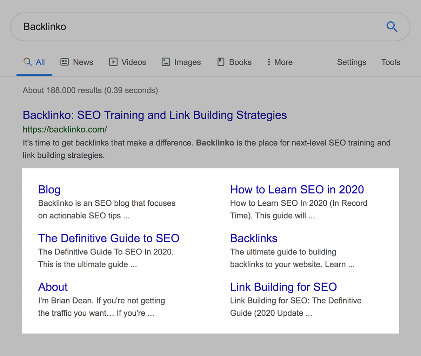
Task: Click the Images tab picture icon
Action: point(166,62)
